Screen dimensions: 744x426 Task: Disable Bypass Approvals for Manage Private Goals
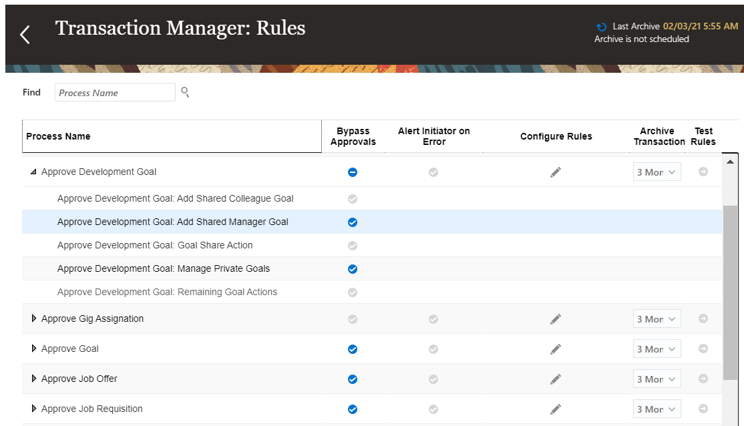coord(353,268)
